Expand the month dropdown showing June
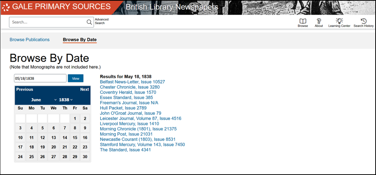 (44, 100)
